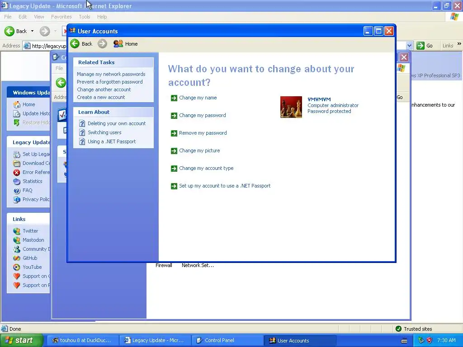This screenshot has height=347, width=463.
Task: Expand the IE address bar dropdown
Action: pyautogui.click(x=409, y=46)
